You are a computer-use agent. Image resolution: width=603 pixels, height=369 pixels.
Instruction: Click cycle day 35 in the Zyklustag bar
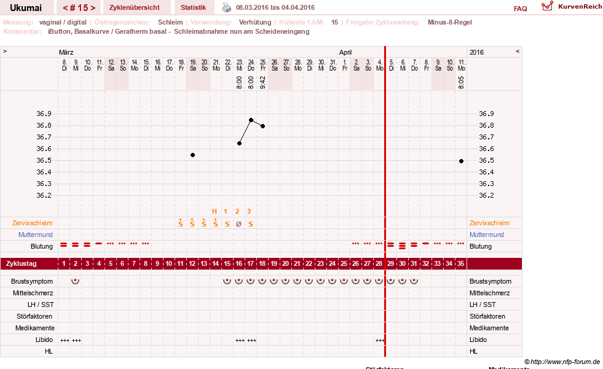(461, 264)
